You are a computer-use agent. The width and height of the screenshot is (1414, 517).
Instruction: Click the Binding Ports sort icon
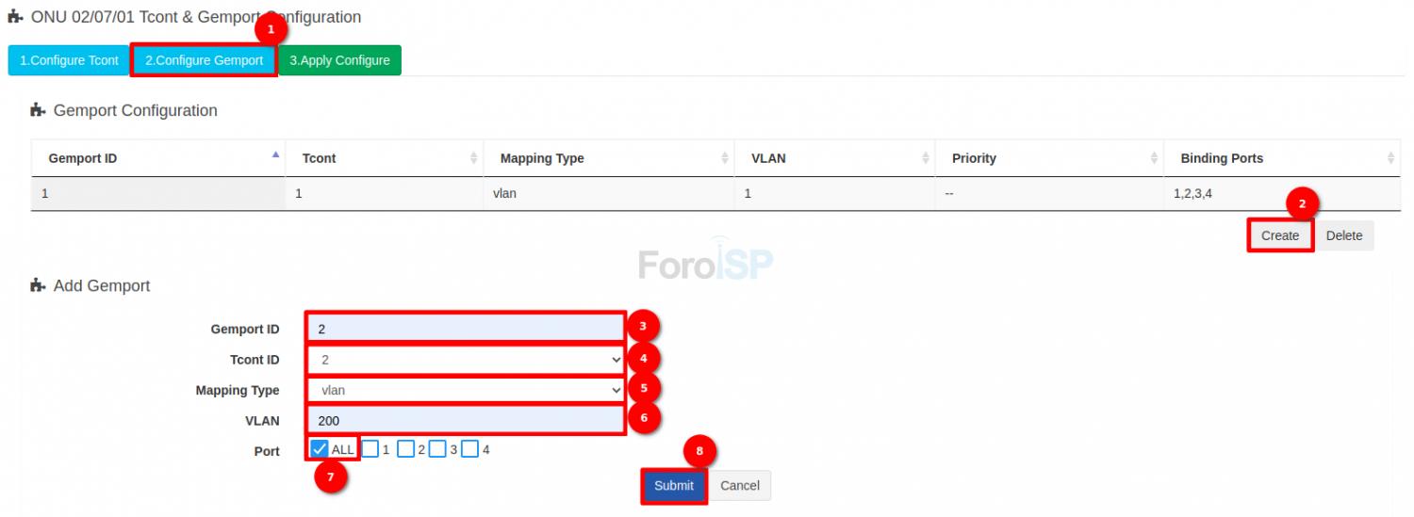point(1390,158)
